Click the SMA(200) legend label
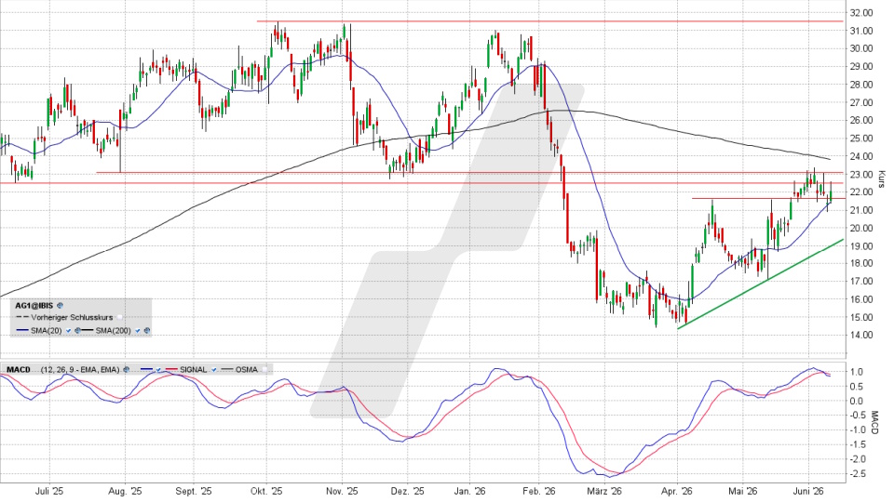 (x=113, y=331)
